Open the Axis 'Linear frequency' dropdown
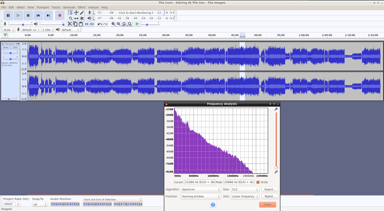This screenshot has width=384, height=211. (x=245, y=196)
